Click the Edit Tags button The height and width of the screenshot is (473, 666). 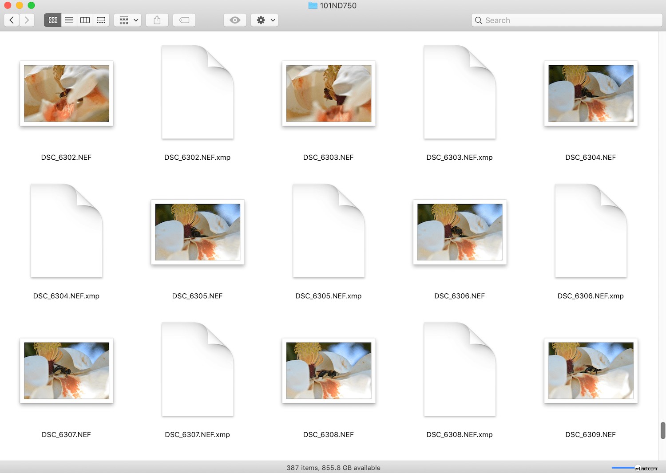[x=184, y=20]
